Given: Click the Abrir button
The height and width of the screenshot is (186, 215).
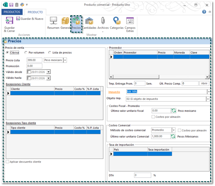Looking at the screenshot, I should (204, 83).
